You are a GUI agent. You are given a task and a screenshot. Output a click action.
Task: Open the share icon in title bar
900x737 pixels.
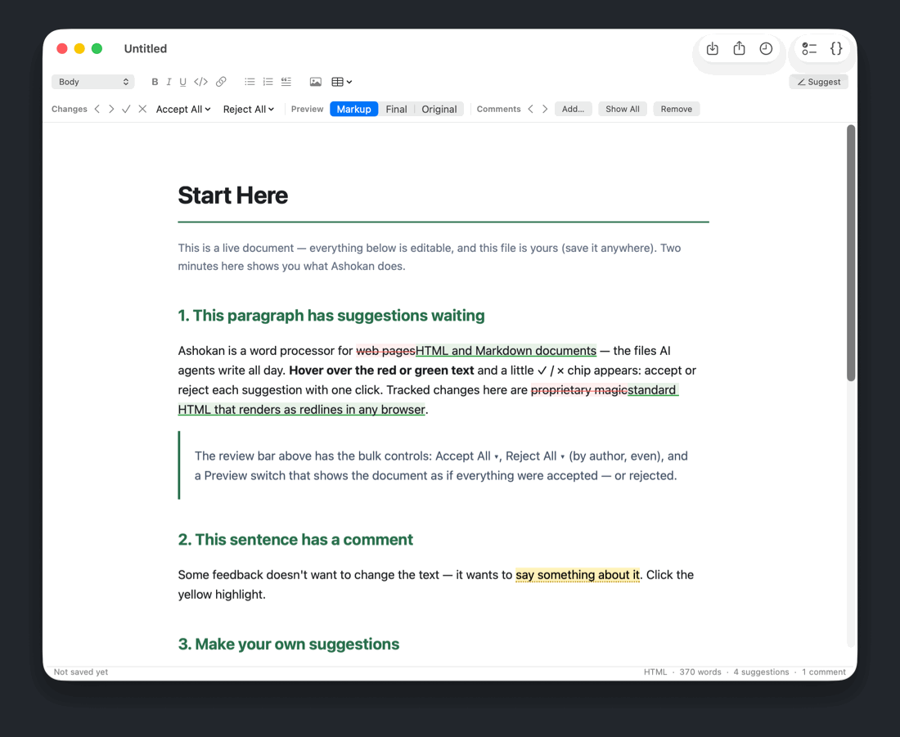(740, 49)
